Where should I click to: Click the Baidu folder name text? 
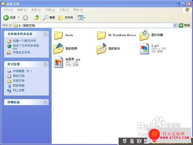[x=69, y=35]
